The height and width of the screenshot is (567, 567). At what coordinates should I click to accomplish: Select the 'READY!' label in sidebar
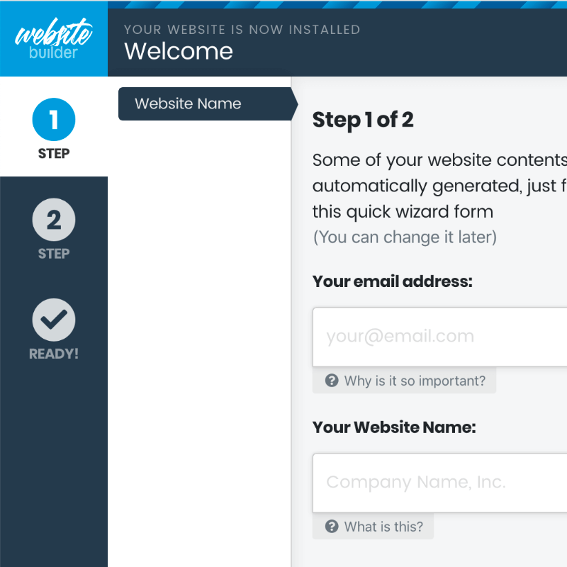(54, 354)
